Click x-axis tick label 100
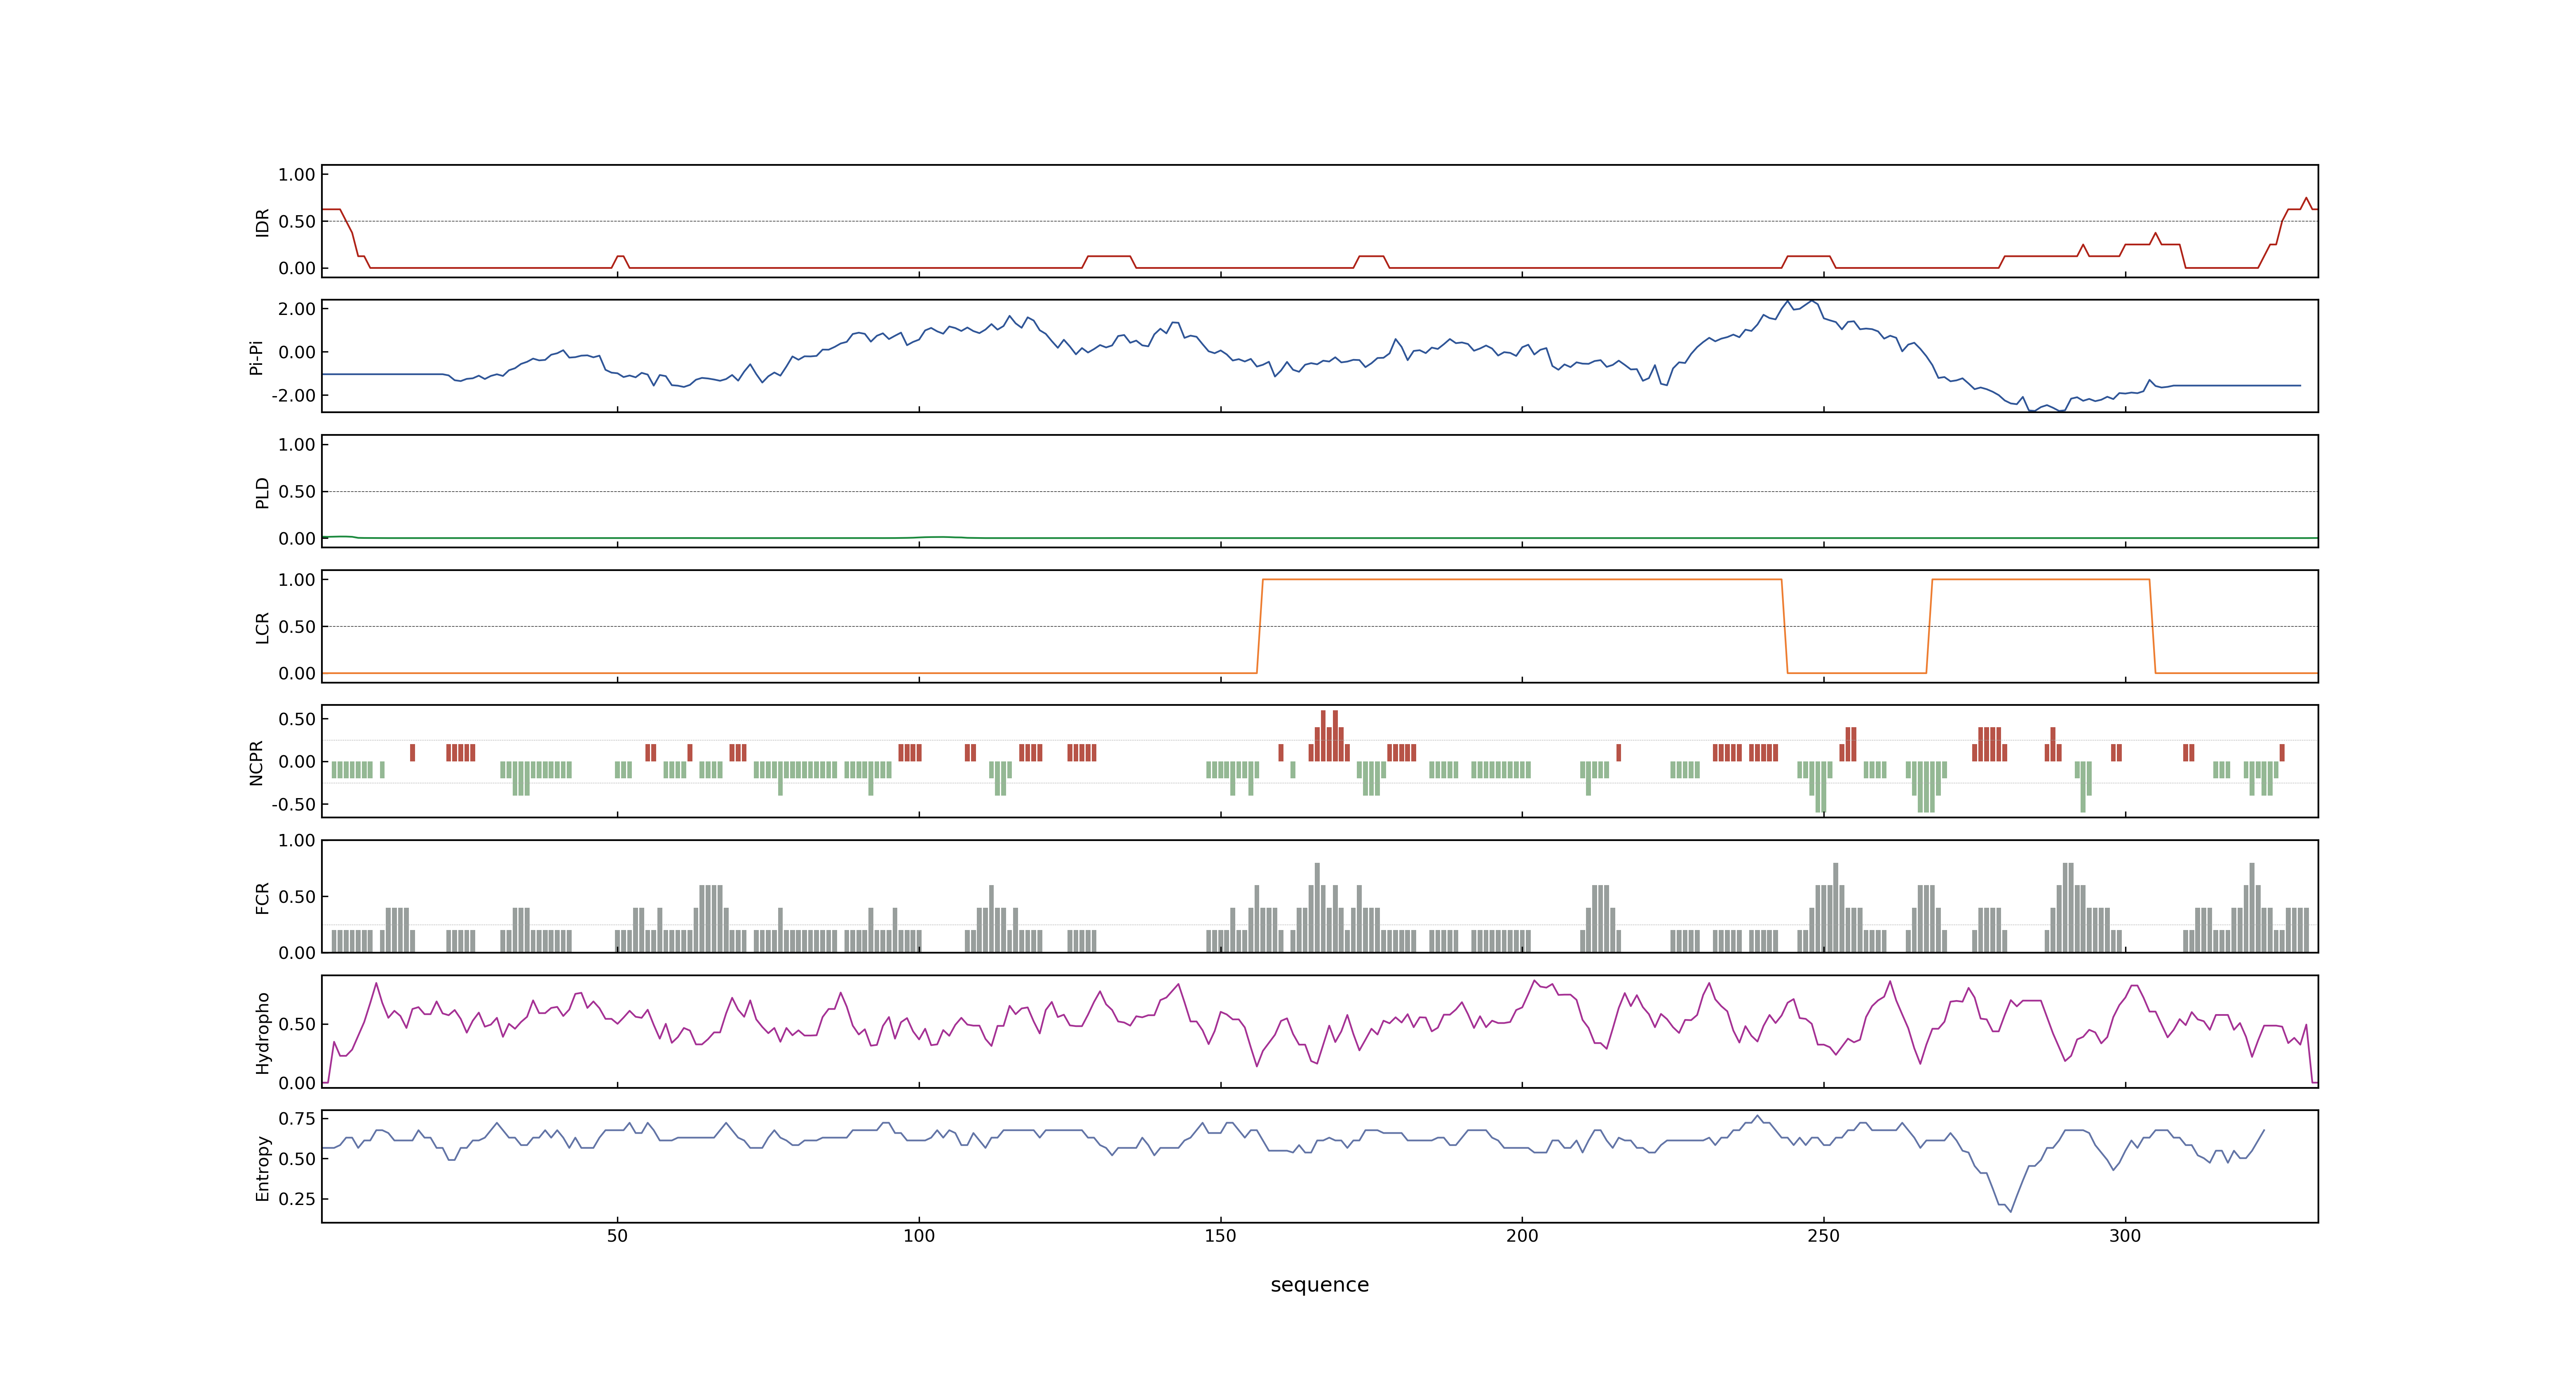The width and height of the screenshot is (2576, 1374). coord(919,1236)
